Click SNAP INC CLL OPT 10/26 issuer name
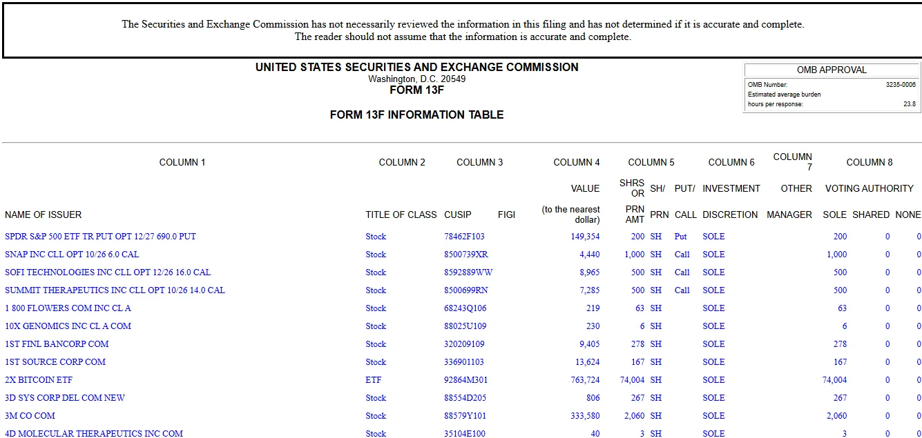The height and width of the screenshot is (438, 922). click(72, 255)
